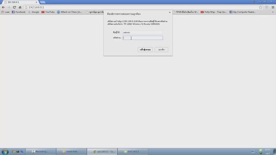Close the 192.168.0.1 tab
Viewport: 276px width, 155px height.
click(36, 2)
